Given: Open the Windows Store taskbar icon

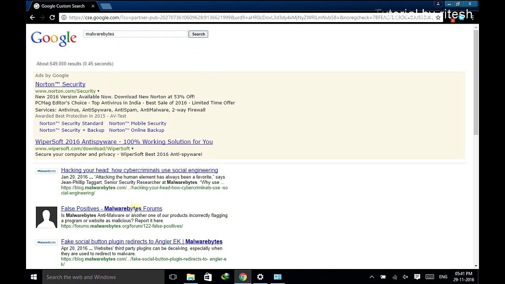Looking at the screenshot, I should click(208, 277).
